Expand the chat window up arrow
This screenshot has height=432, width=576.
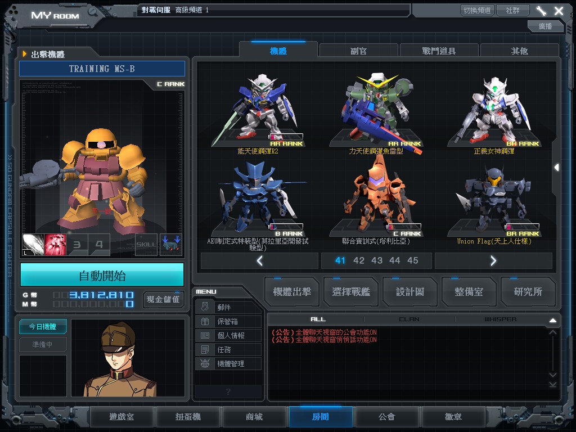point(553,320)
